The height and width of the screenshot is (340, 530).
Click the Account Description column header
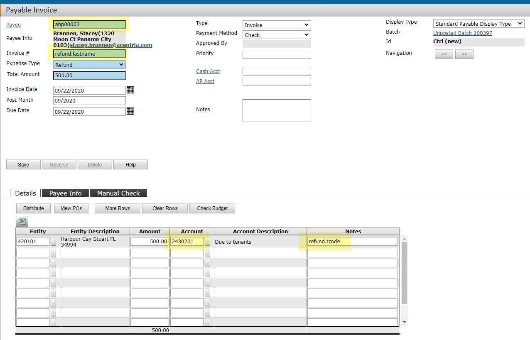260,232
